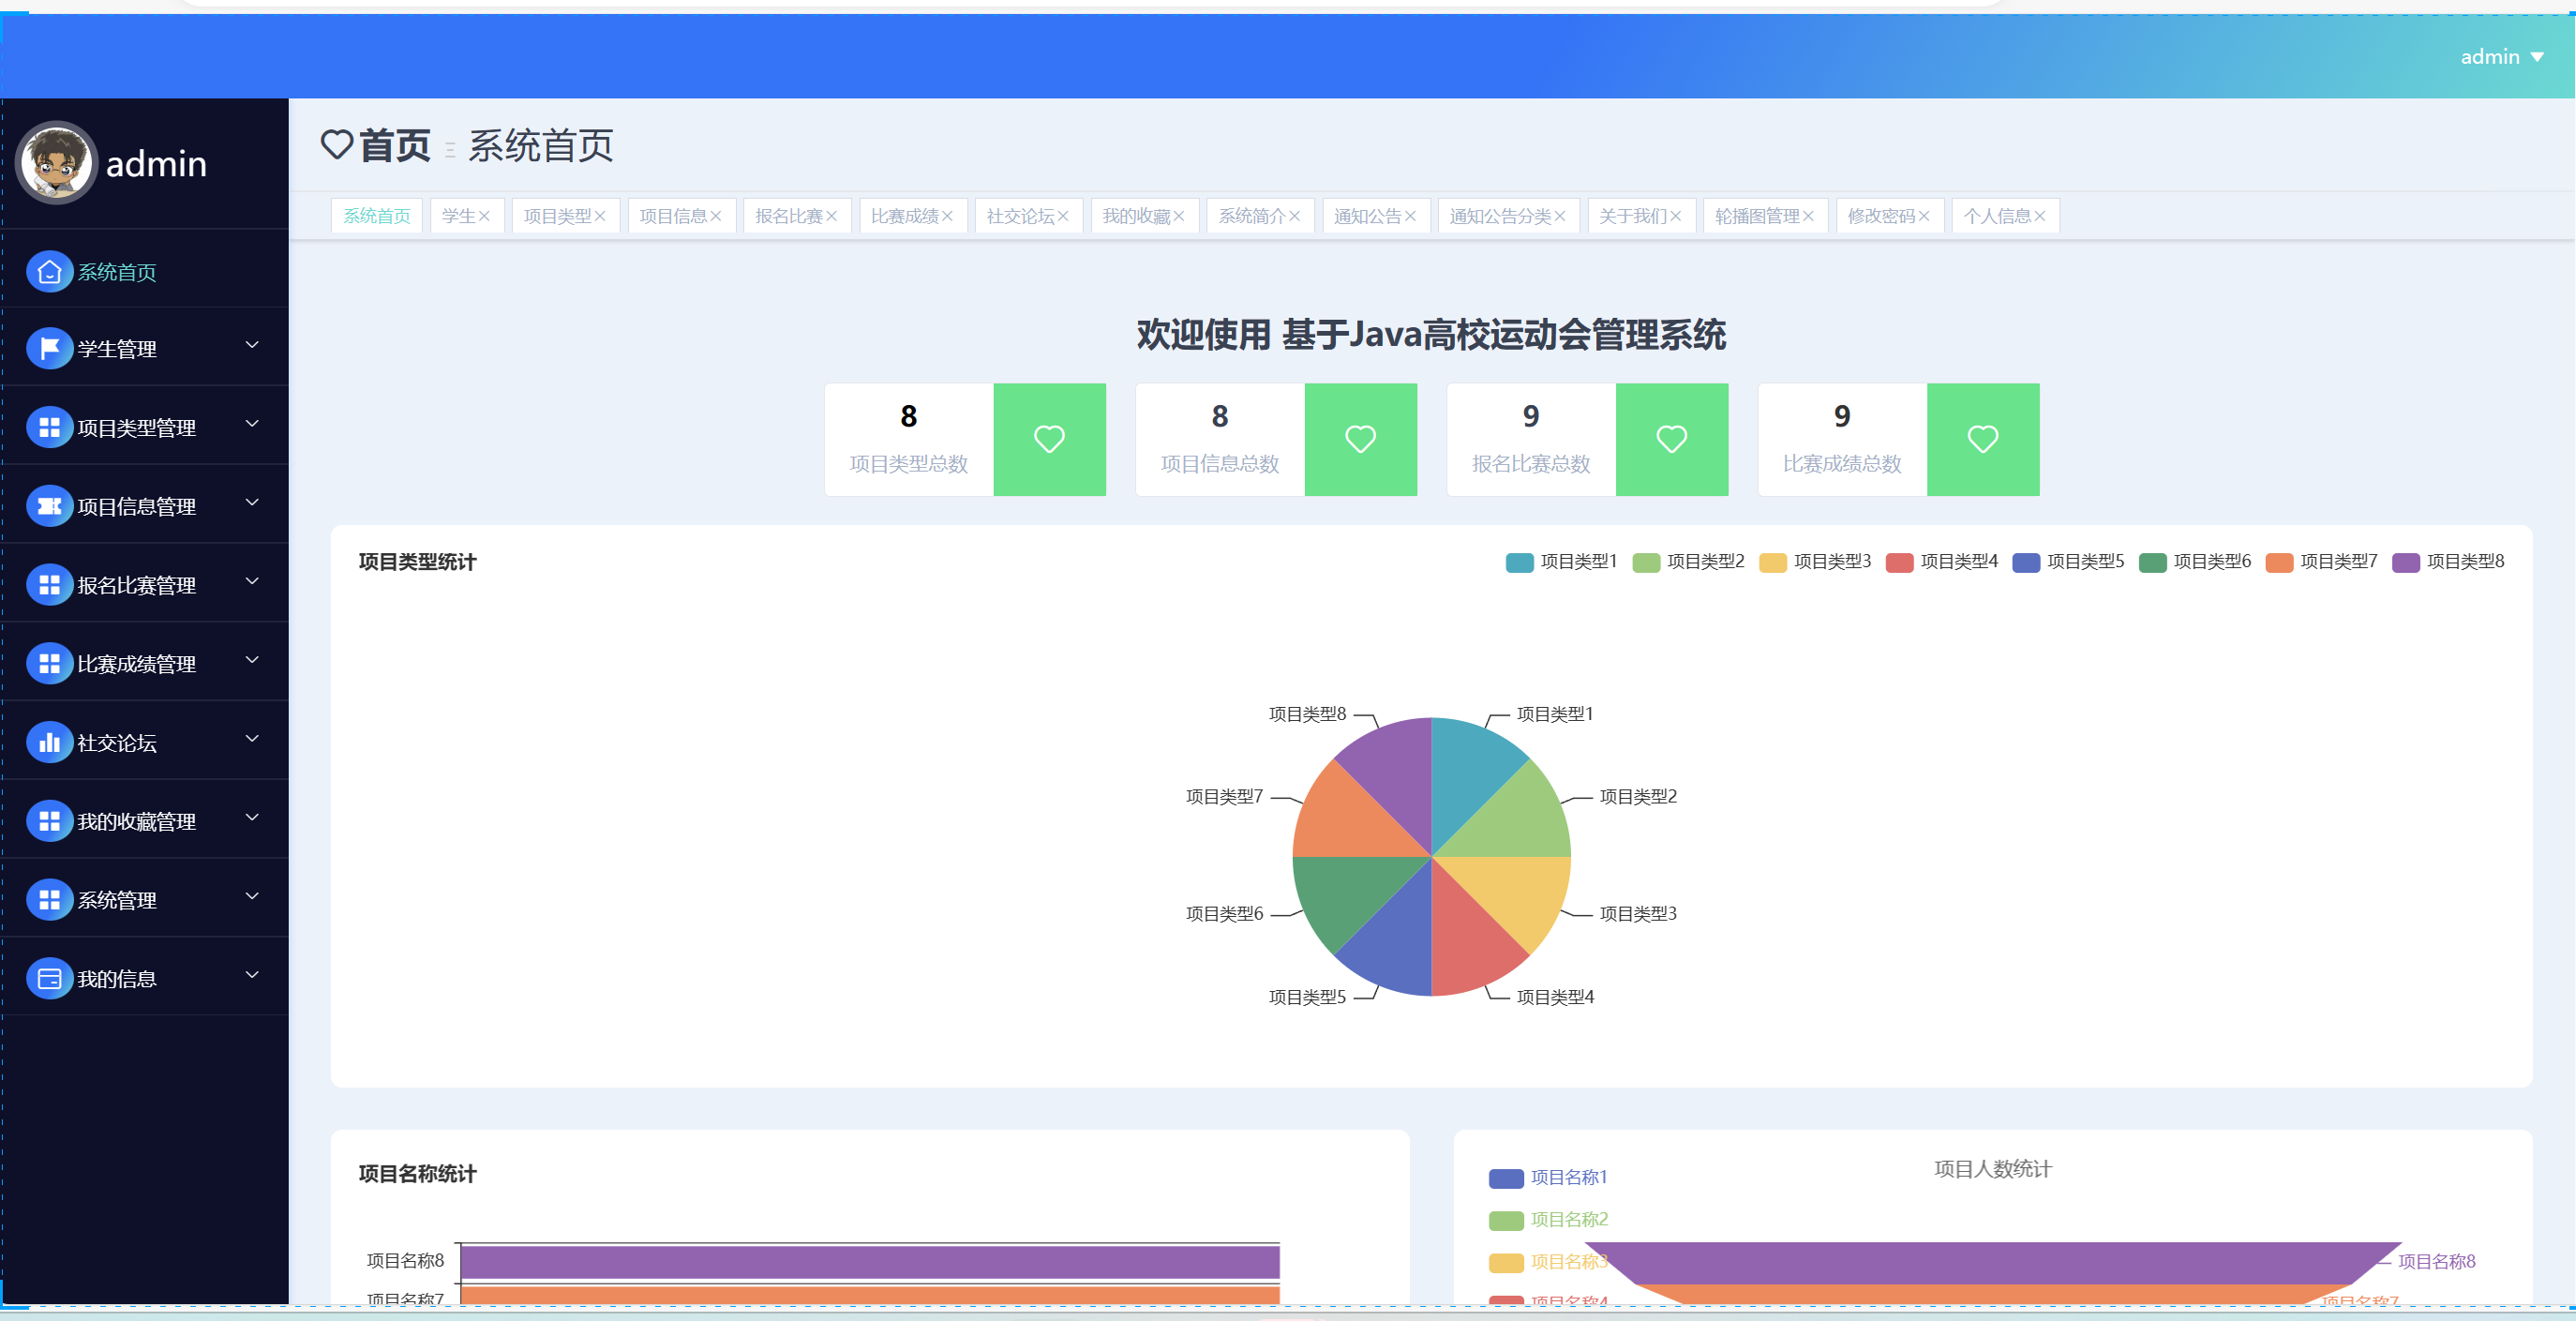Click the 首页 breadcrumb link
The height and width of the screenshot is (1321, 2576).
coord(395,146)
